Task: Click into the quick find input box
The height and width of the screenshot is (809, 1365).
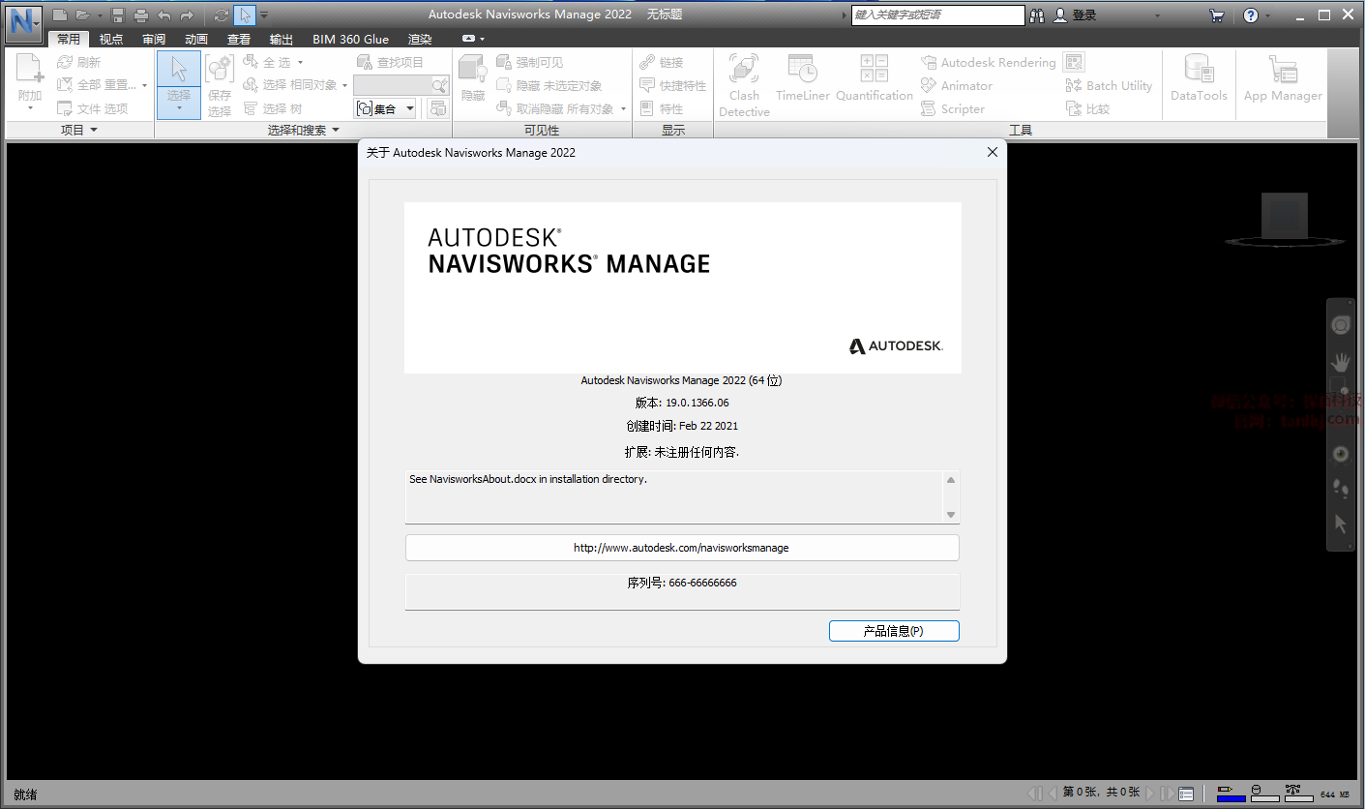Action: point(392,85)
